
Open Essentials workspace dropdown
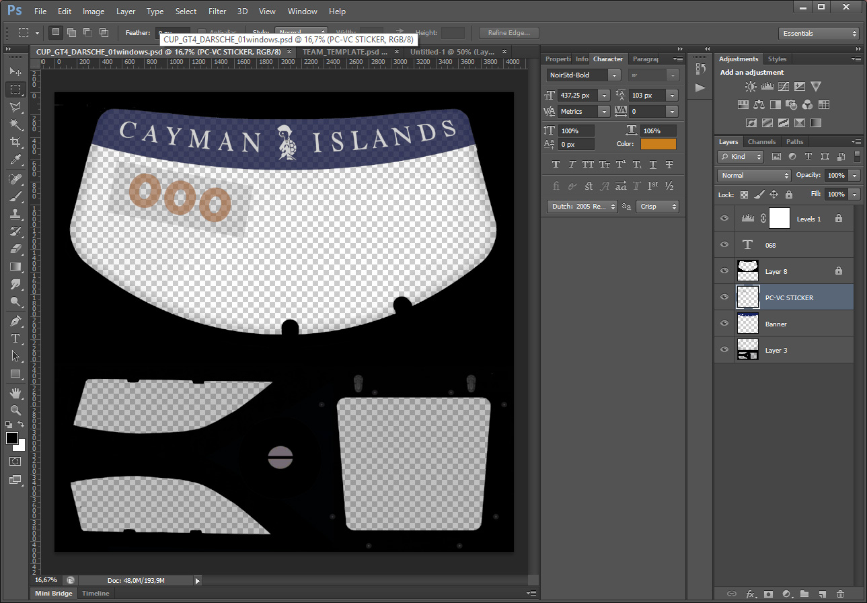pos(819,34)
